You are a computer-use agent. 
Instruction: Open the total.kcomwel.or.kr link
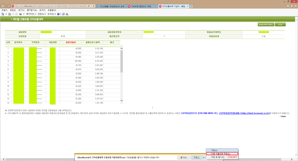[244, 113]
